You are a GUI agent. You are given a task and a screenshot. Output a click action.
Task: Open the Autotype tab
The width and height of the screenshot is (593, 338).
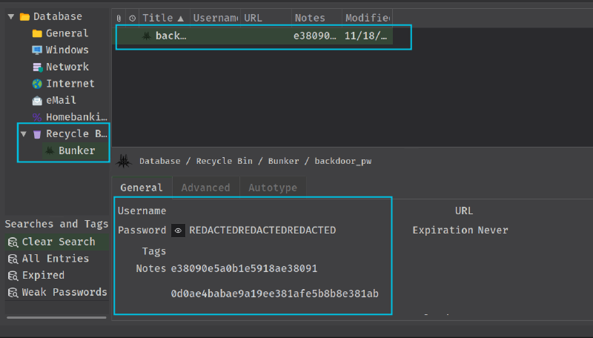pos(273,188)
